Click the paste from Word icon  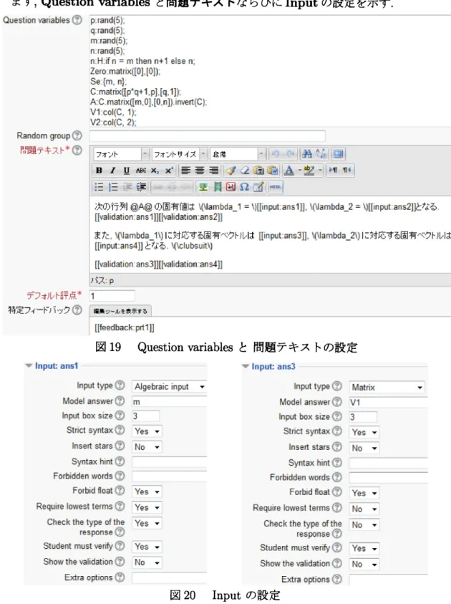(x=273, y=171)
